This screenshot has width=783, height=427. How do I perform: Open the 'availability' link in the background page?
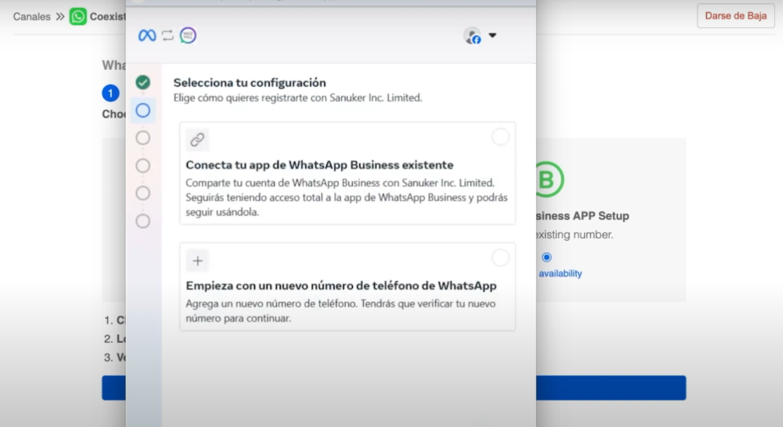click(561, 273)
